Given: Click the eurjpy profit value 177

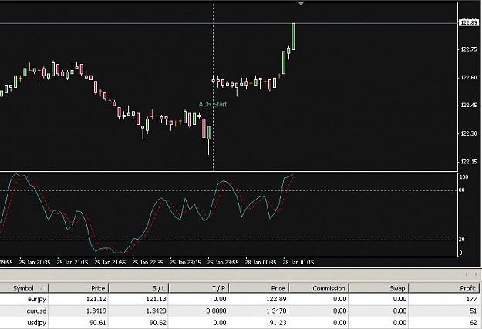Looking at the screenshot, I should [471, 299].
